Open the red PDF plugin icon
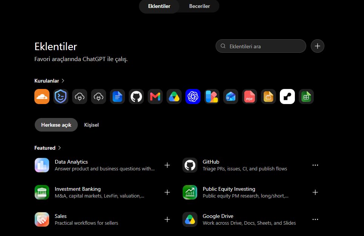This screenshot has width=364, height=236. [x=250, y=97]
